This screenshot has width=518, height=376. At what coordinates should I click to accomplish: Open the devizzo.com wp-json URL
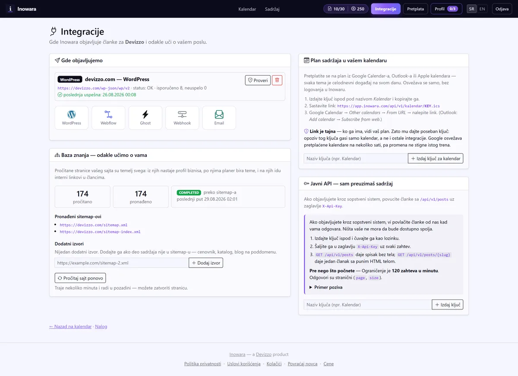click(94, 88)
